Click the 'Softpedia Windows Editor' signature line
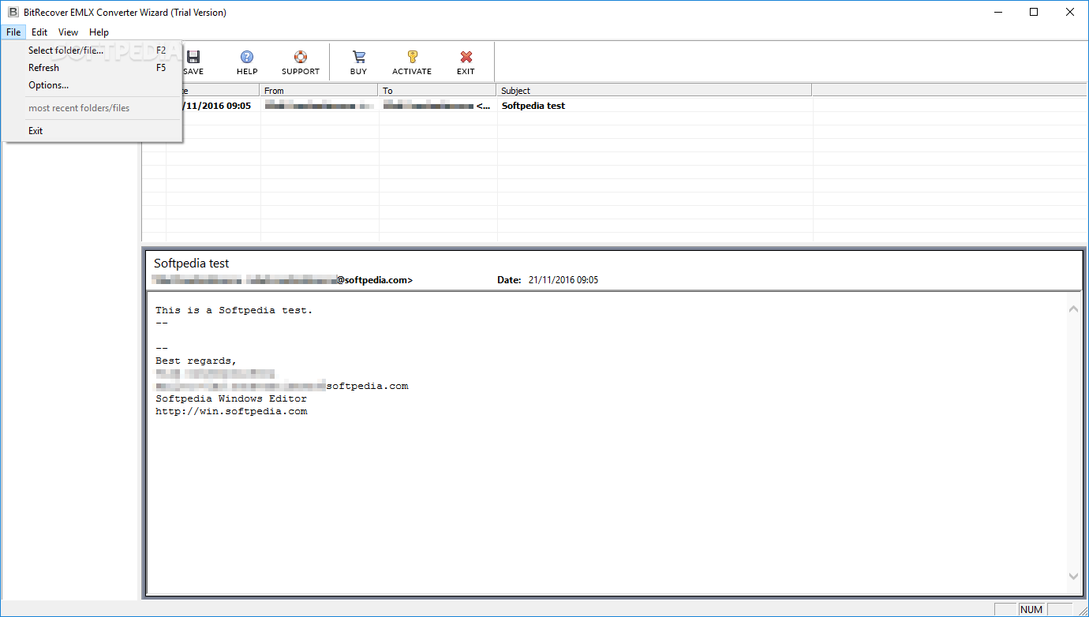The image size is (1089, 617). [231, 398]
